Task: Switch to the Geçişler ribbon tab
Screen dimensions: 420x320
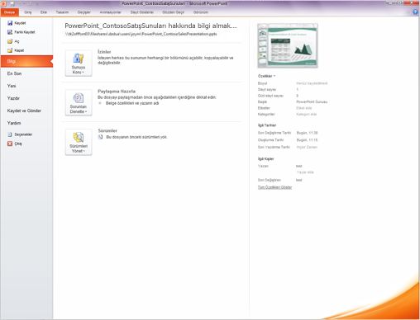Action: 84,12
